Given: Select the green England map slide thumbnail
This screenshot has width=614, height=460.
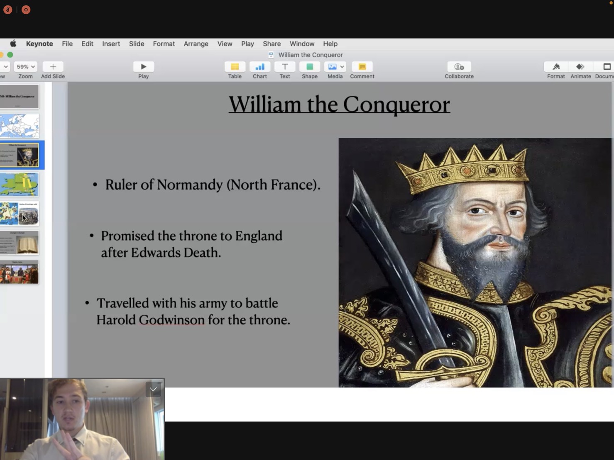Looking at the screenshot, I should coord(19,185).
